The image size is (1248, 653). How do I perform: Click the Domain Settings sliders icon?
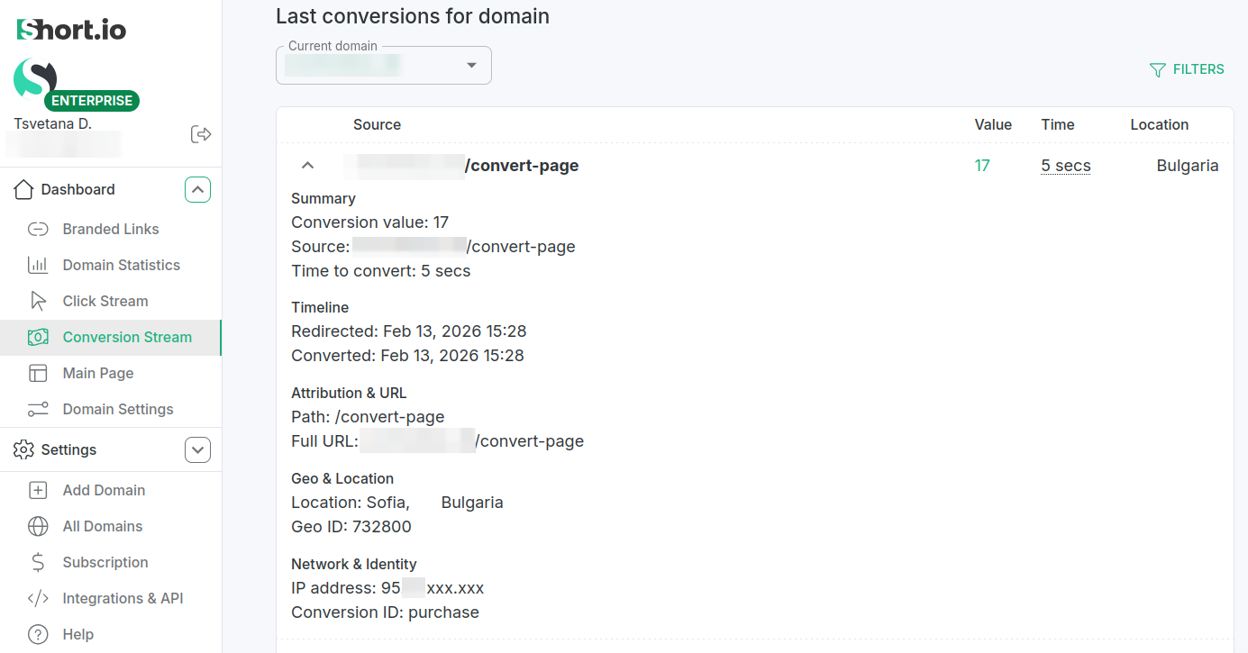pos(38,409)
